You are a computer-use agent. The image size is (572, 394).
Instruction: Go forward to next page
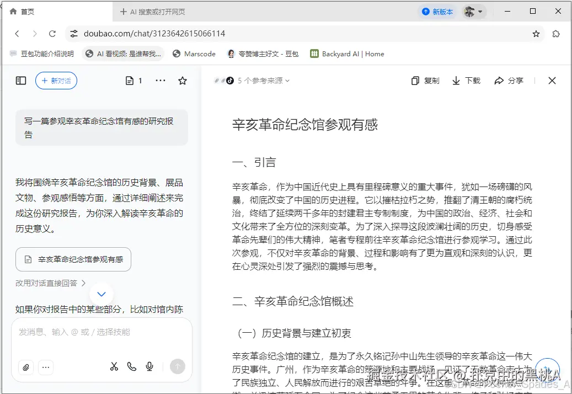(35, 34)
